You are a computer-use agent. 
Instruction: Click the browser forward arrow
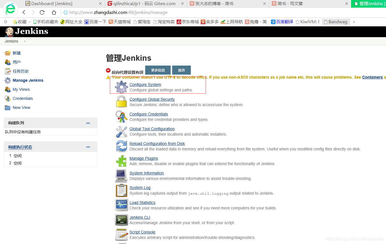point(33,12)
